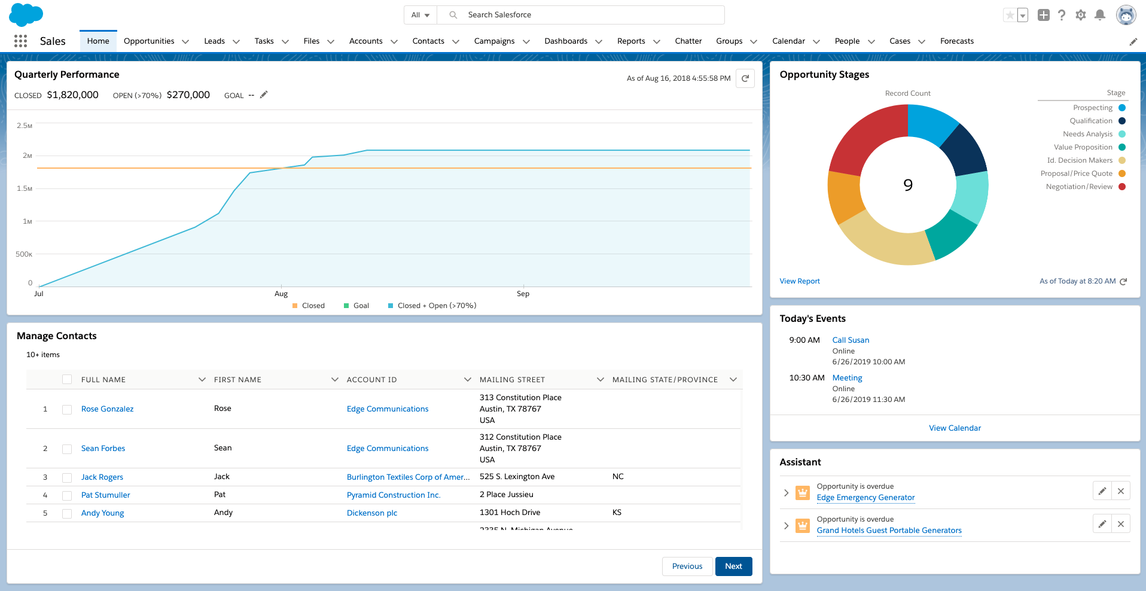Viewport: 1146px width, 591px height.
Task: Refresh the Quarterly Performance chart
Action: 745,78
